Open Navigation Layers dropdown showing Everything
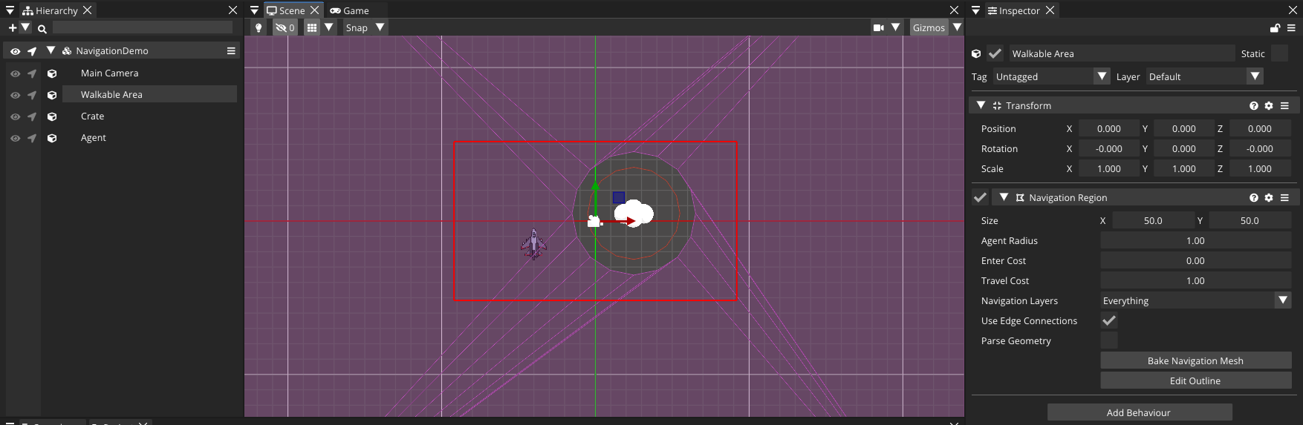Screen dimensions: 1303x425 tap(1196, 300)
